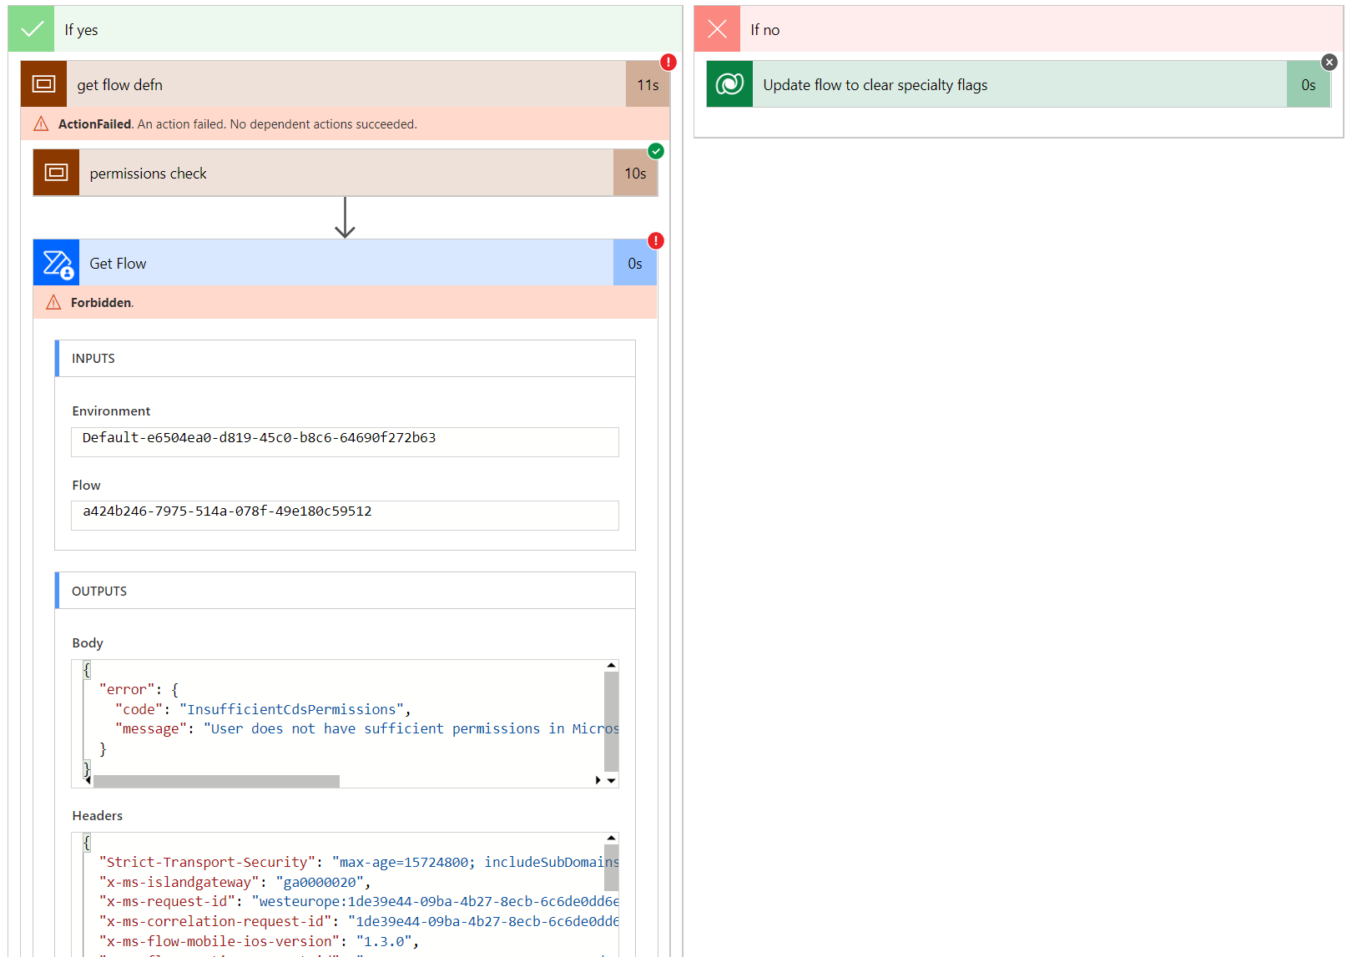Click the warning triangle next to ActionFailed message

tap(40, 123)
